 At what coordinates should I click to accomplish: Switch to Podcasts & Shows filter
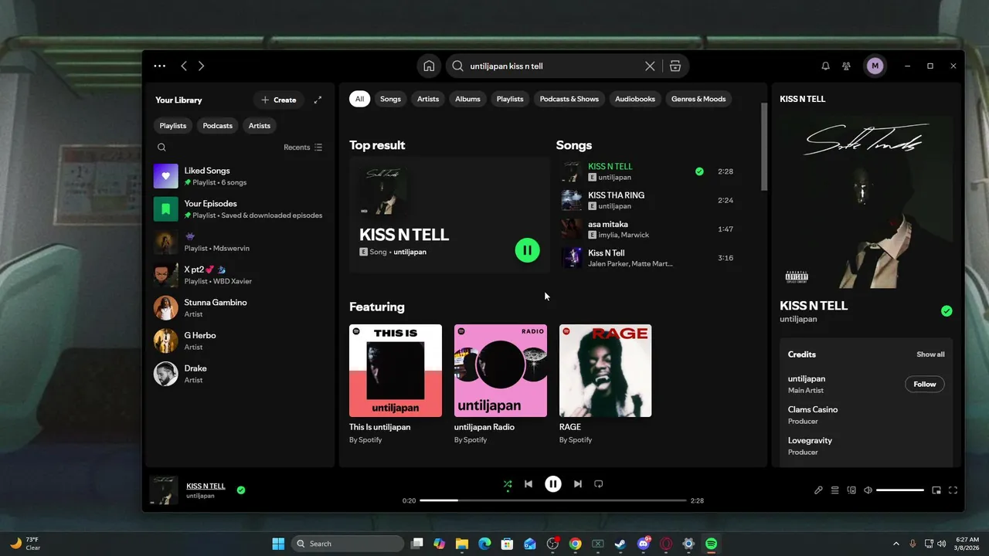coord(569,99)
